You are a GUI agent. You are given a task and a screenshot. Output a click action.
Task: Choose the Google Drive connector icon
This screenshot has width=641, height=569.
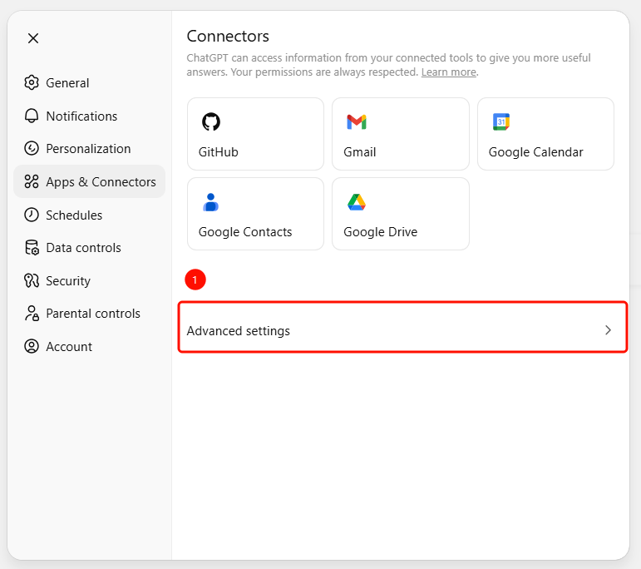357,202
